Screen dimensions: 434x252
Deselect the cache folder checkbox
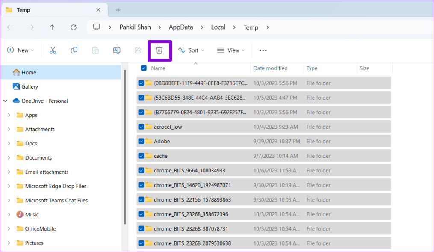[x=141, y=156]
